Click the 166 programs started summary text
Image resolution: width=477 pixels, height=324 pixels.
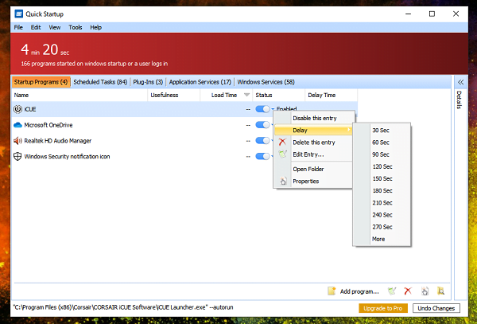coord(95,64)
